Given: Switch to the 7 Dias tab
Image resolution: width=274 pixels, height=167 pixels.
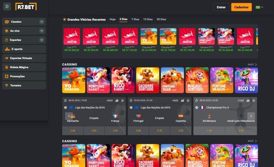Looking at the screenshot, I should point(135,19).
